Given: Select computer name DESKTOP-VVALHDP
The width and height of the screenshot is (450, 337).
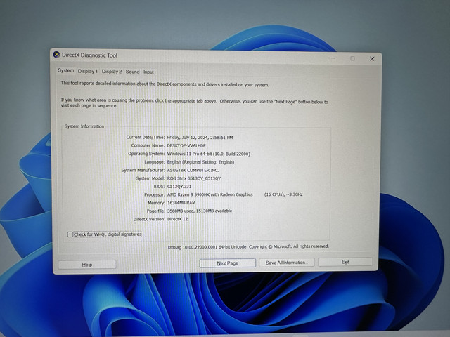Looking at the screenshot, I should (x=186, y=145).
